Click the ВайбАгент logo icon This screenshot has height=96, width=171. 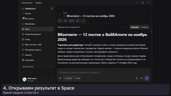(x=23, y=9)
